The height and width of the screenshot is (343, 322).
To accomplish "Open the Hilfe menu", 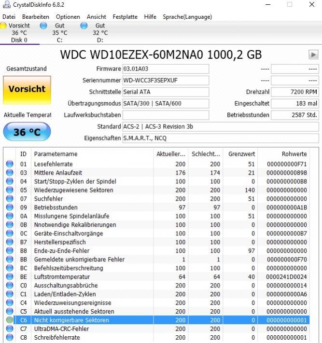I will [150, 17].
